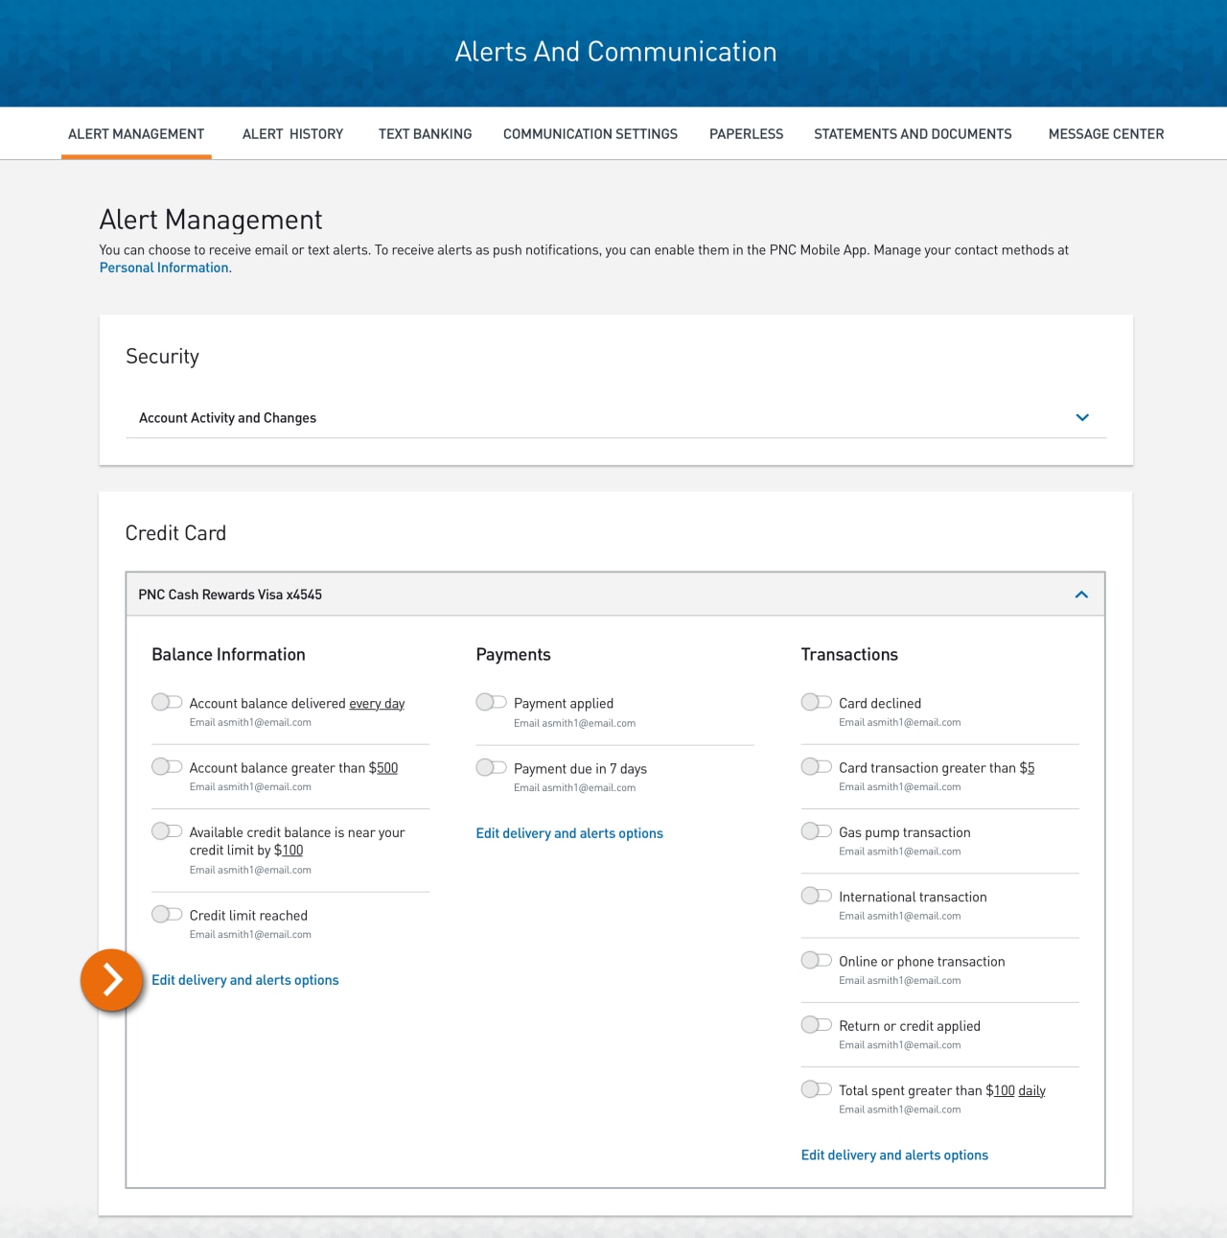Screen dimensions: 1227x1238
Task: Expand the Account Activity and Changes section
Action: click(1082, 417)
